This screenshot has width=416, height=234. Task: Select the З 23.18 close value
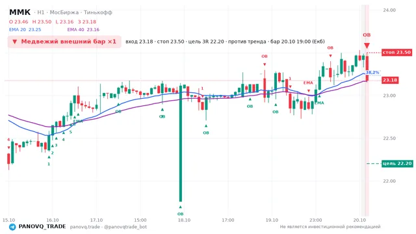click(87, 21)
